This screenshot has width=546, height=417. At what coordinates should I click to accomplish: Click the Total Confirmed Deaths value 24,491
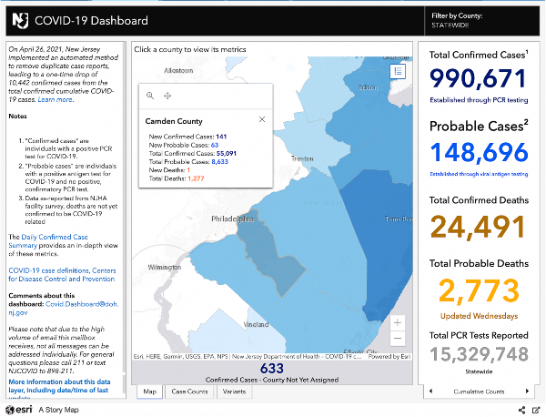tap(478, 227)
